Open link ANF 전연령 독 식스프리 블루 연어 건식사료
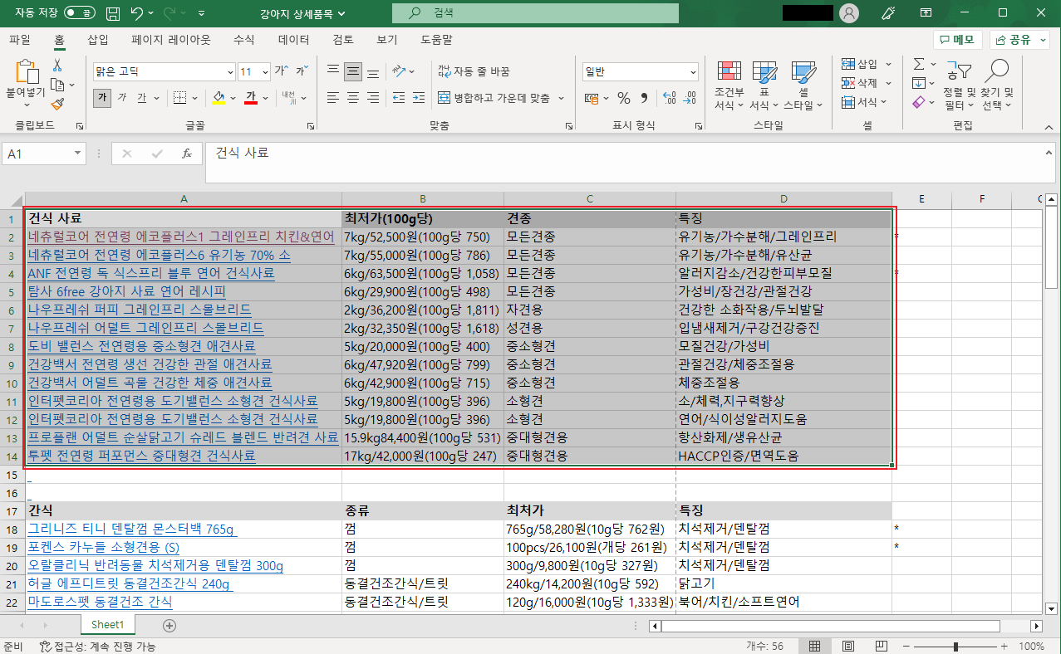 (151, 273)
